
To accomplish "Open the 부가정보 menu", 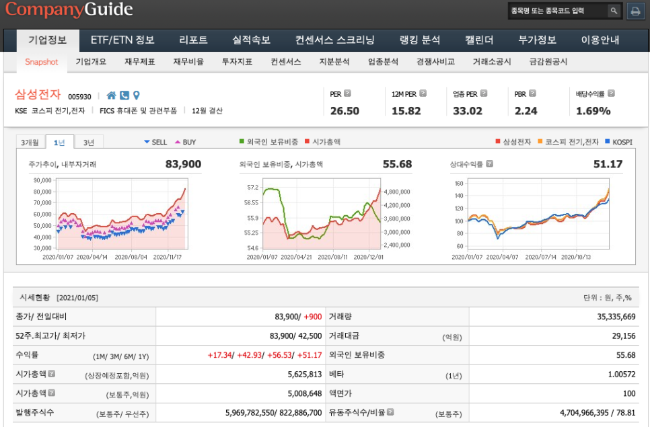I will [537, 40].
